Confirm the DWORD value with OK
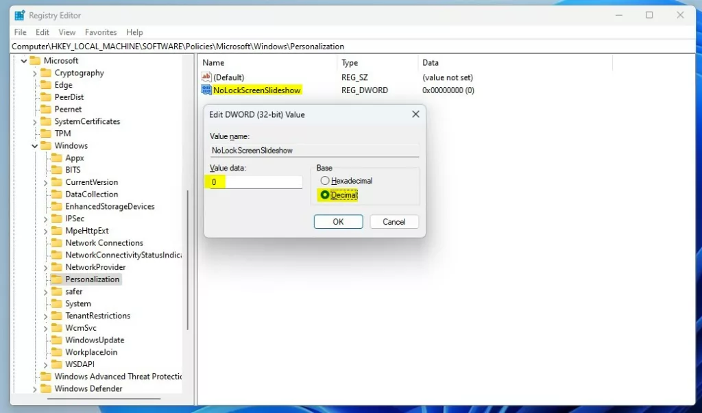 [x=338, y=221]
